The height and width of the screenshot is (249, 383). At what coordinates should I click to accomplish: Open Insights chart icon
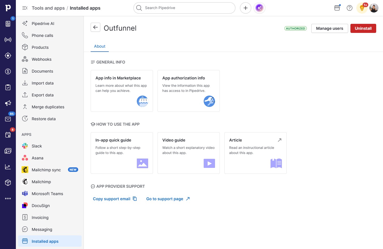(x=8, y=167)
